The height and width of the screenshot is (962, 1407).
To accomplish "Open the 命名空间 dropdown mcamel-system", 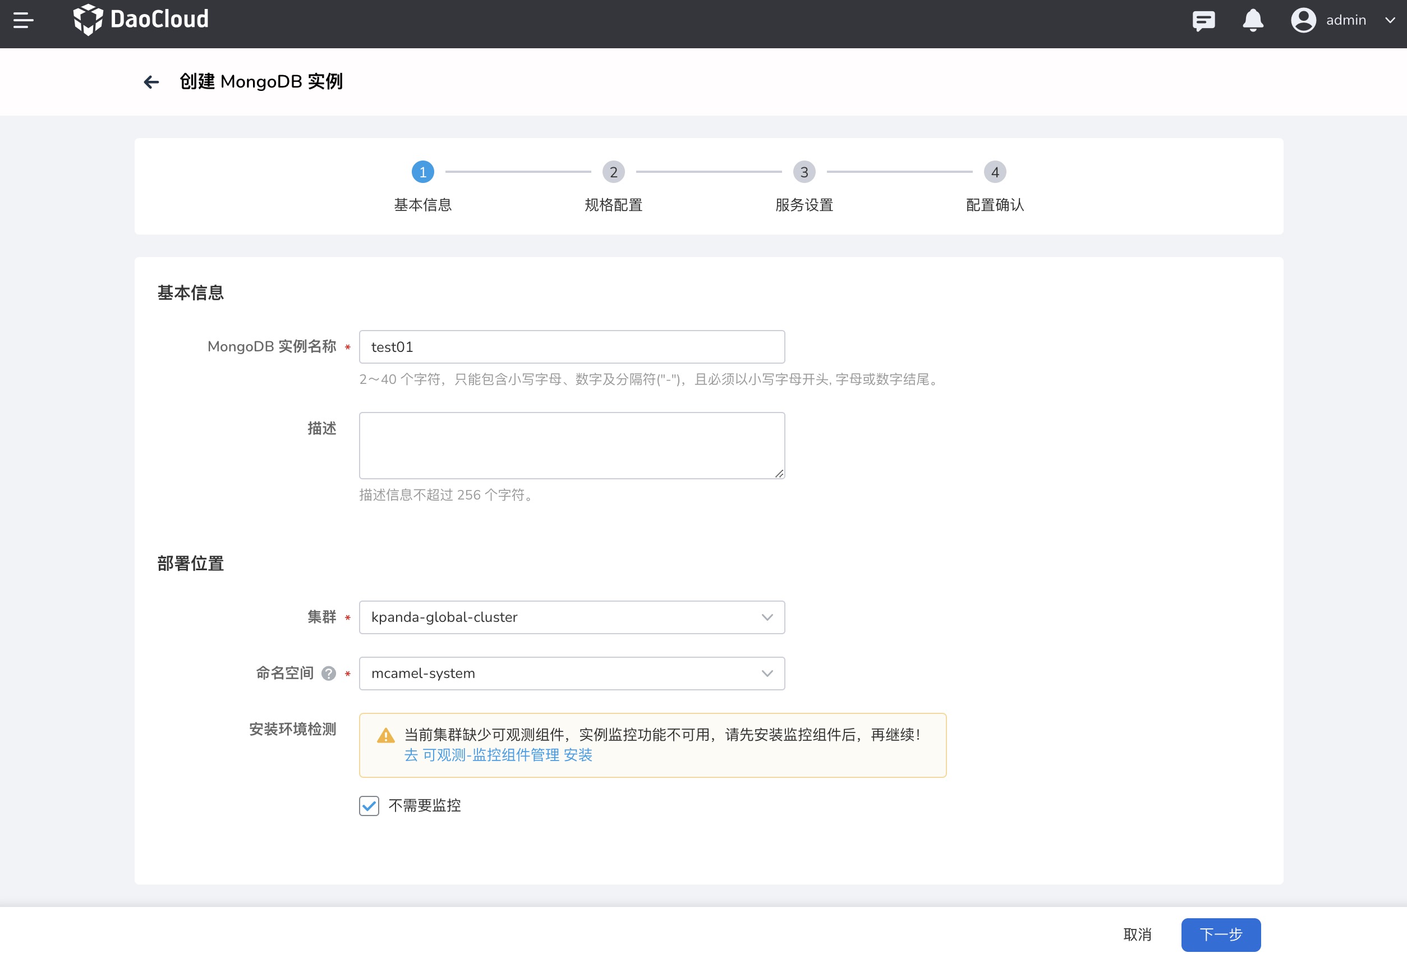I will tap(572, 673).
